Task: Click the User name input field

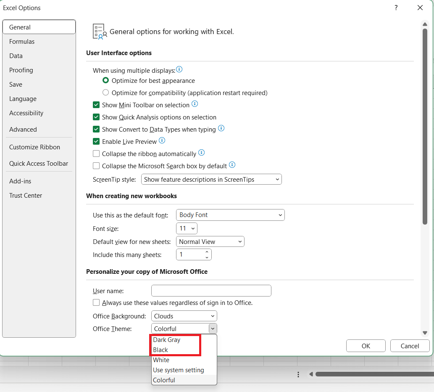Action: click(x=211, y=291)
